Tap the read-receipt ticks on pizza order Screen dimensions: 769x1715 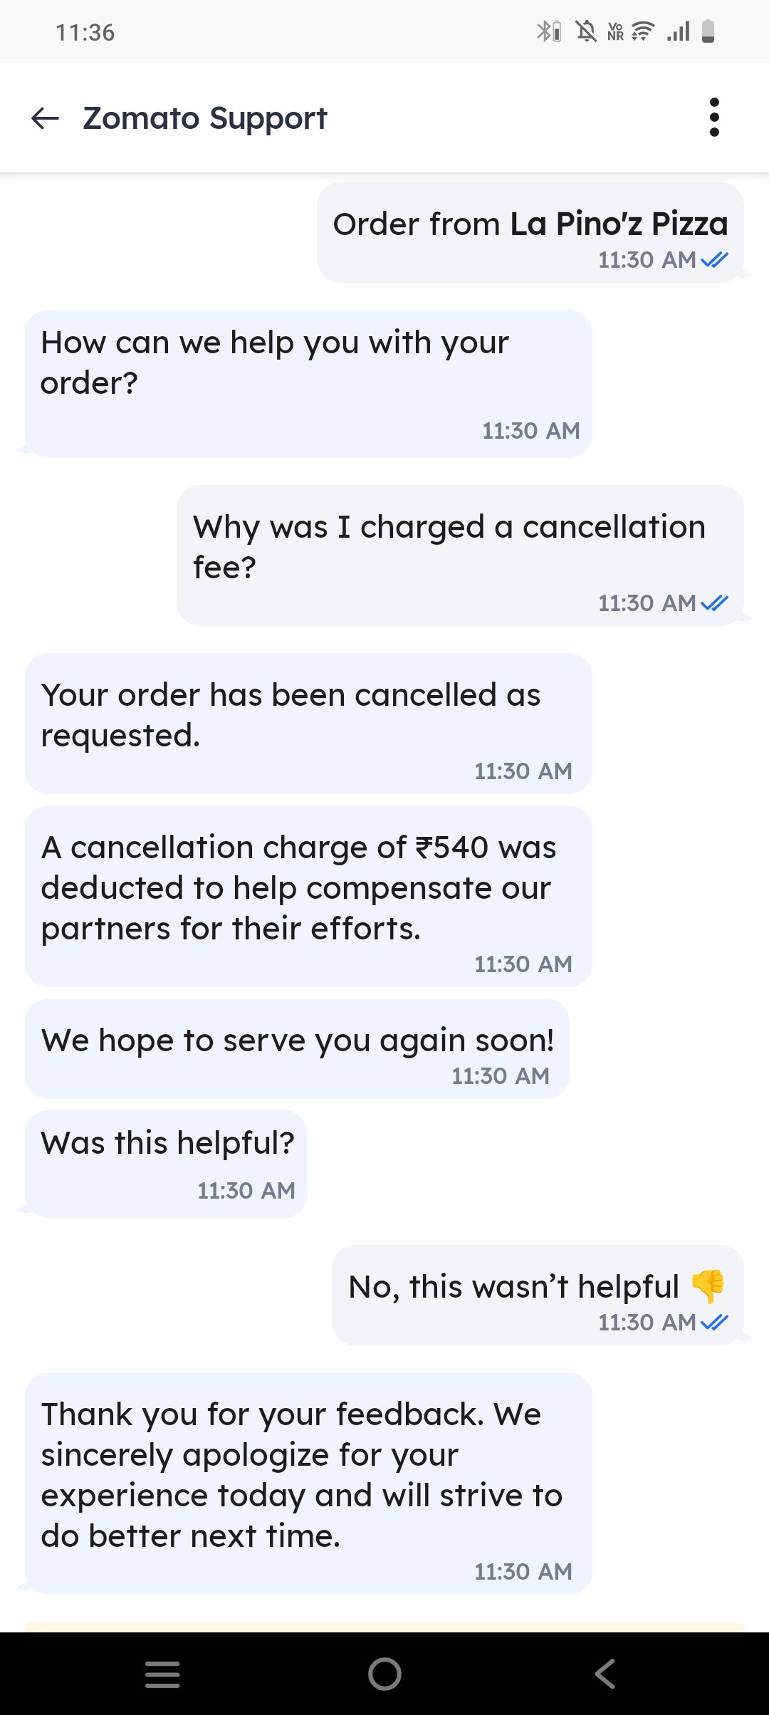tap(714, 260)
